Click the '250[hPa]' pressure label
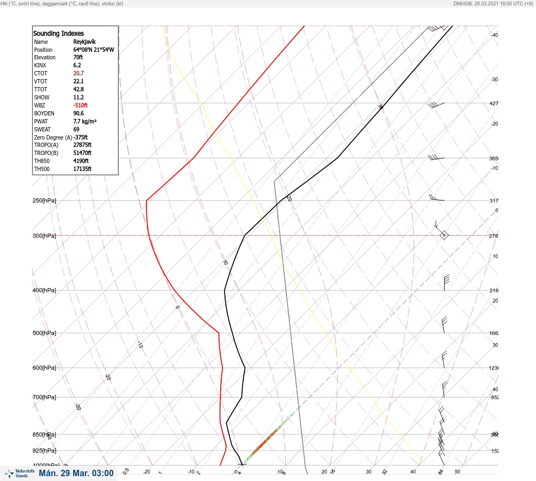Screen dimensions: 536x481 (x=44, y=200)
